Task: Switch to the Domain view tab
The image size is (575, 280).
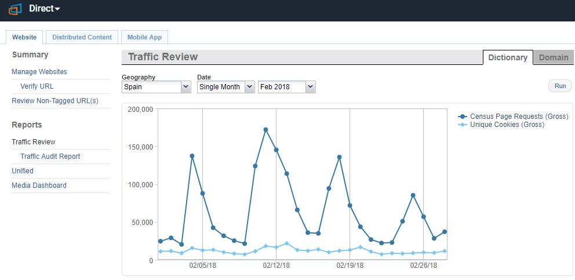Action: (x=554, y=57)
